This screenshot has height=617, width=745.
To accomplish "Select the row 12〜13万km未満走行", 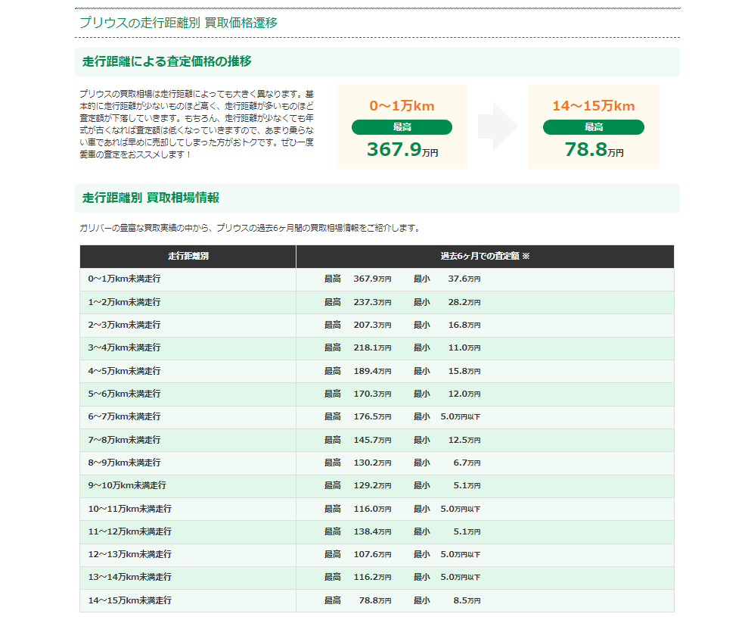I will [377, 555].
